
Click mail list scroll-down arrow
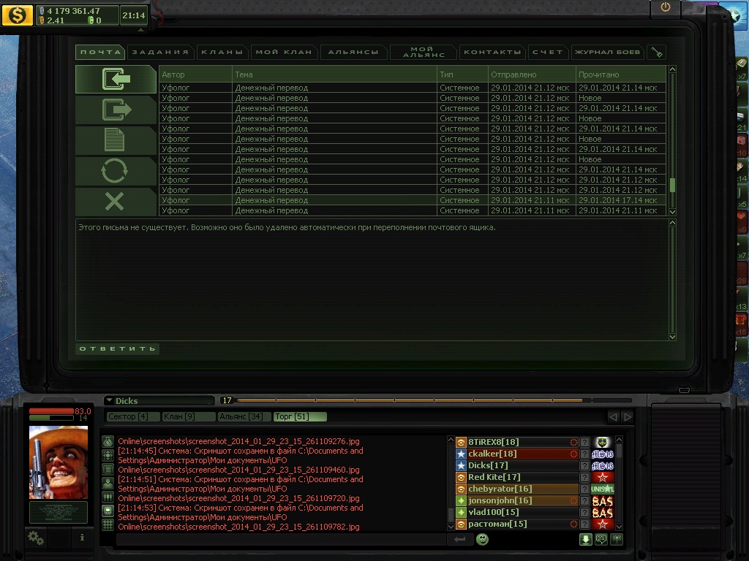673,211
